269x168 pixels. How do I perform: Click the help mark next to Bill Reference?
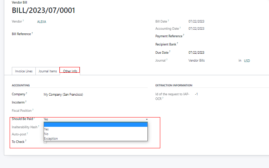click(x=32, y=33)
